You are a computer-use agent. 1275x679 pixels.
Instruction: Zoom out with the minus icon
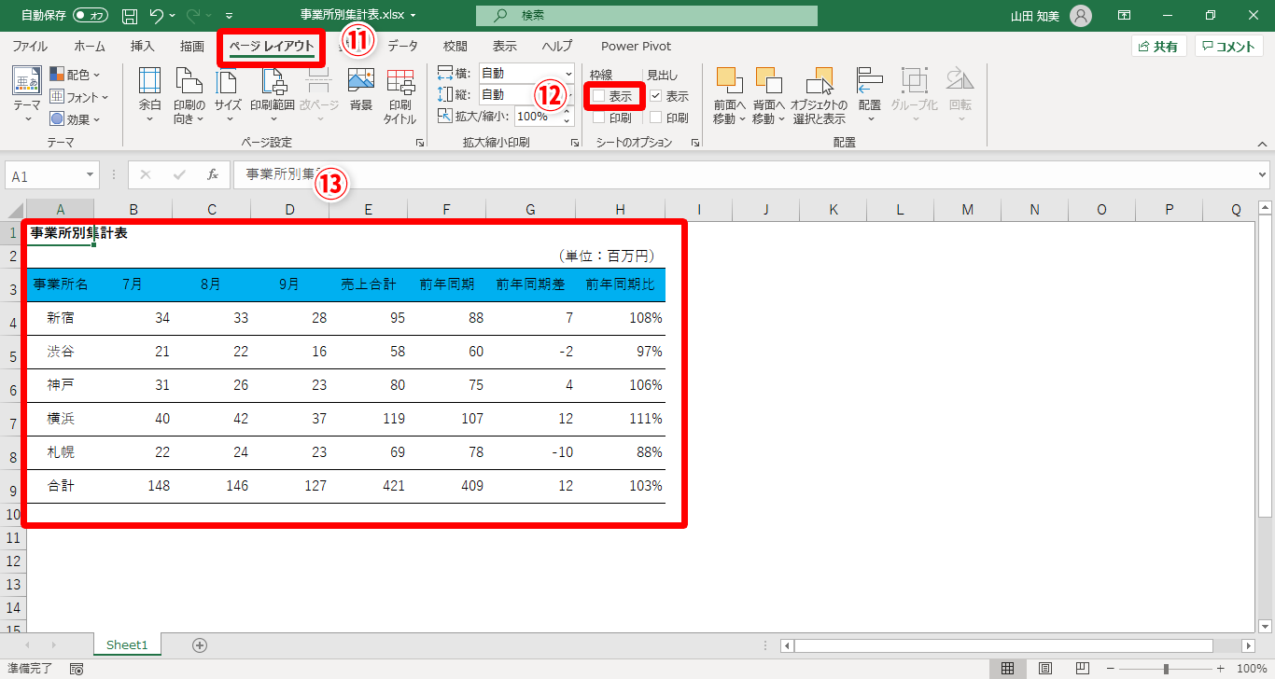click(1110, 669)
